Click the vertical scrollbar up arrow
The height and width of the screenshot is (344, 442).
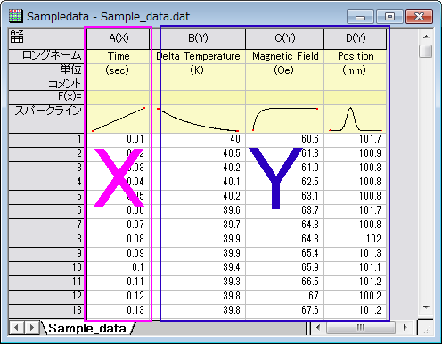[426, 37]
